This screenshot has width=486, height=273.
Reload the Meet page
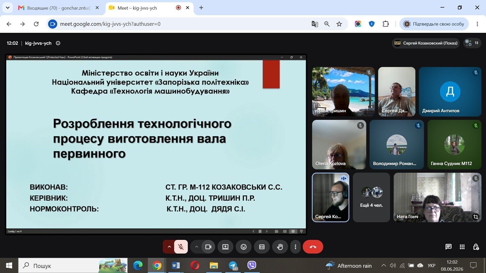pos(36,24)
